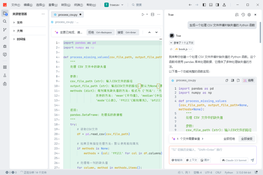Screen dimensions: 263x175
Task: Send the chat message arrow
Action: click(252, 160)
